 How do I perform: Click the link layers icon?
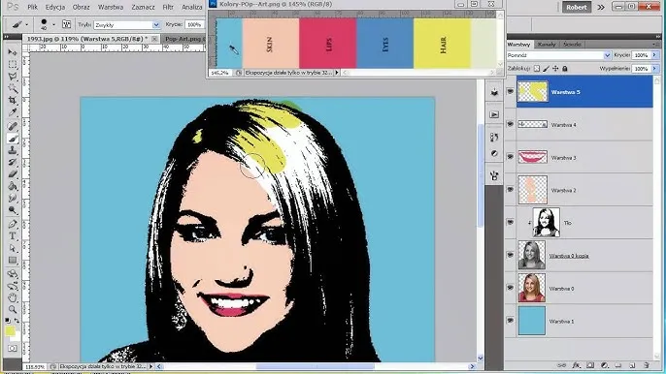561,365
